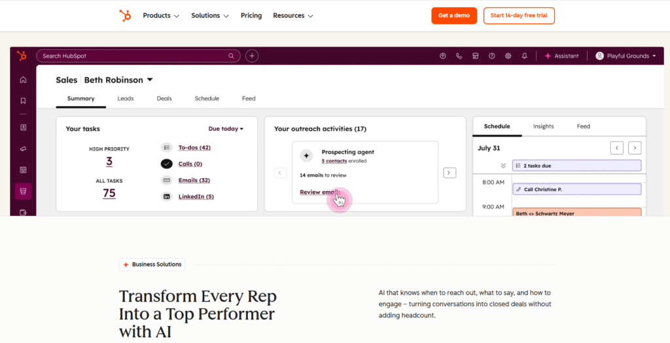Go to next outreach activity card
670x343 pixels.
(450, 173)
